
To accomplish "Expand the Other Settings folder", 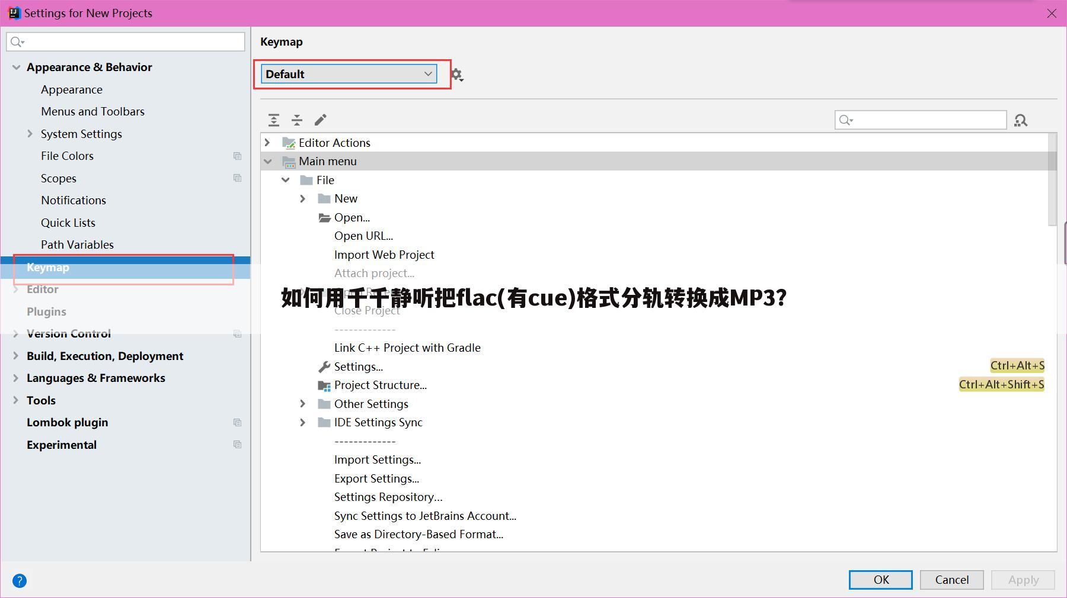I will (x=303, y=404).
